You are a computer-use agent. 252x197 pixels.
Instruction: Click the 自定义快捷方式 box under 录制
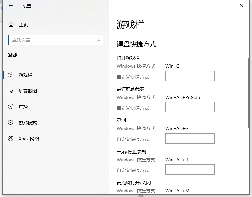(x=190, y=138)
